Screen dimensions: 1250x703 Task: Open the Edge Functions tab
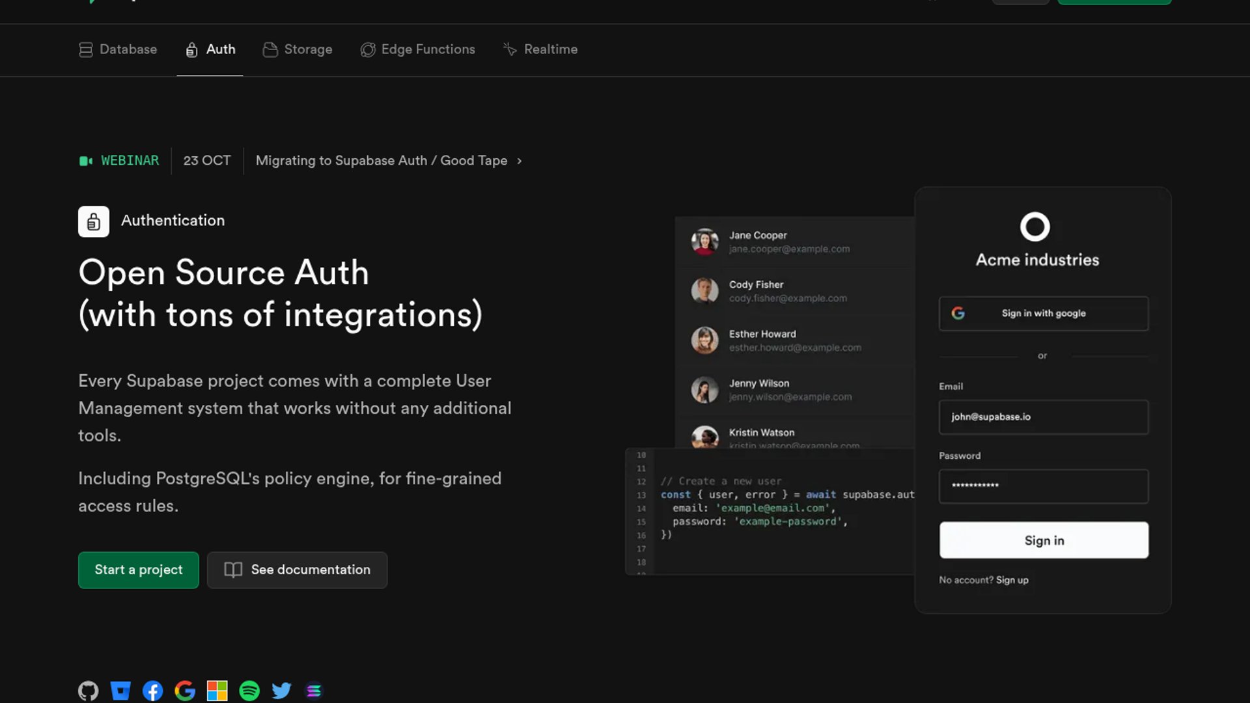pyautogui.click(x=417, y=49)
